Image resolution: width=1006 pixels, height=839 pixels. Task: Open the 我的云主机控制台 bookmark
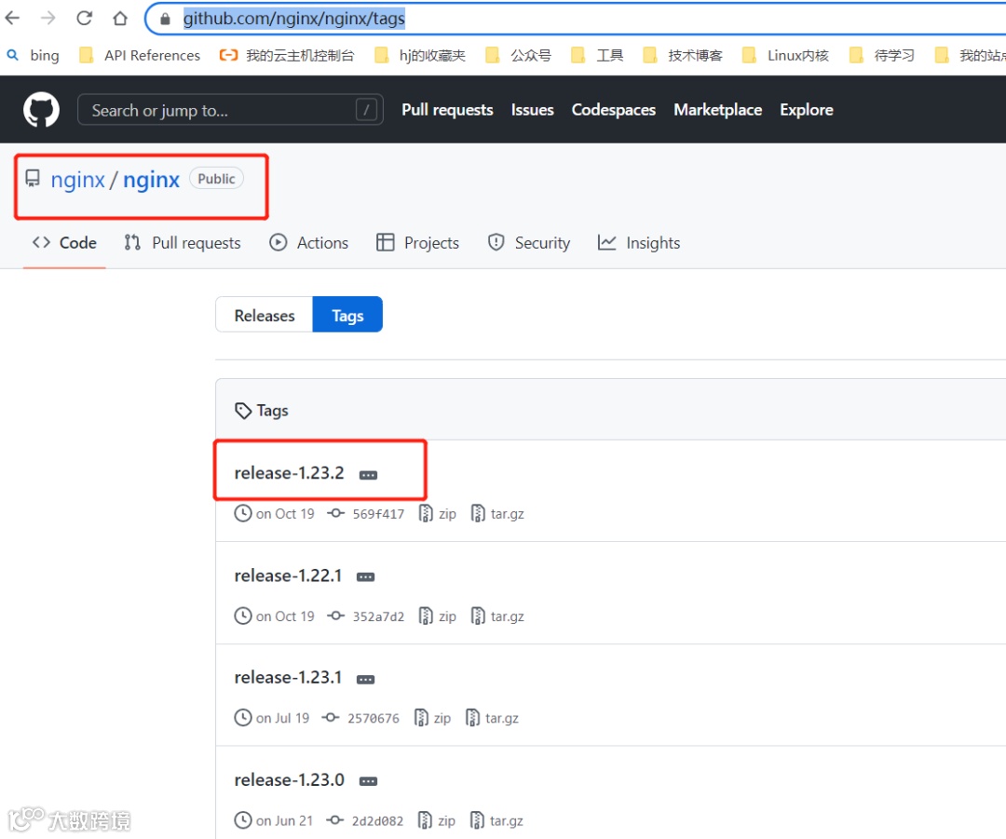(x=287, y=56)
